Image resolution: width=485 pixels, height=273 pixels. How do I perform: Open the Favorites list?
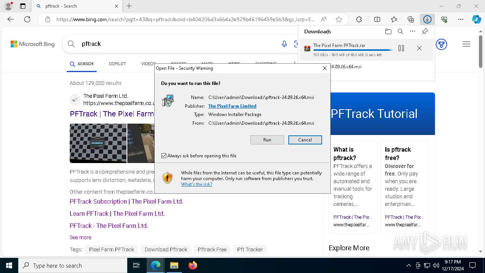pos(394,19)
